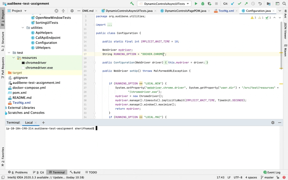
Task: Add a new terminal session with plus
Action: click(x=43, y=122)
